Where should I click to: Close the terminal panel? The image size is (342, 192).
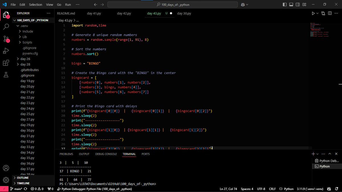pyautogui.click(x=336, y=154)
